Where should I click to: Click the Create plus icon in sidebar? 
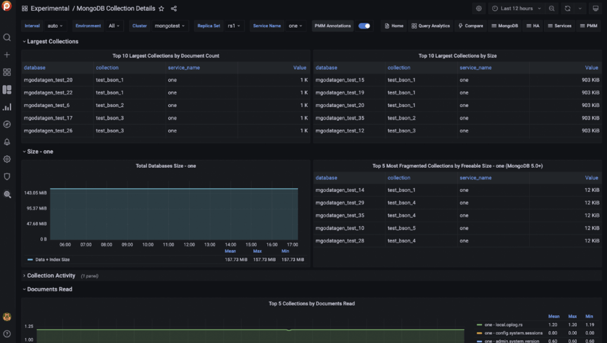pyautogui.click(x=7, y=54)
